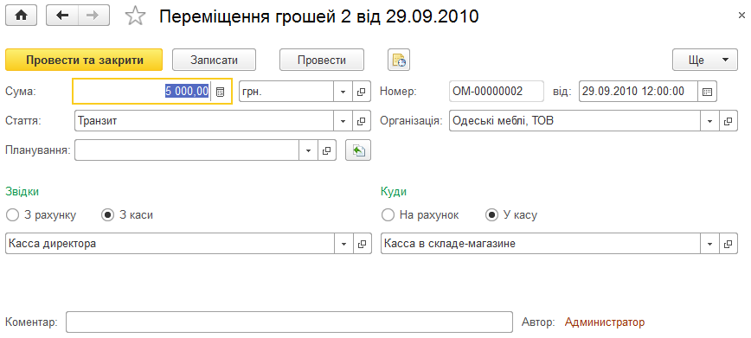Open Організація item form
Viewport: 751px width, 338px height.
(728, 121)
